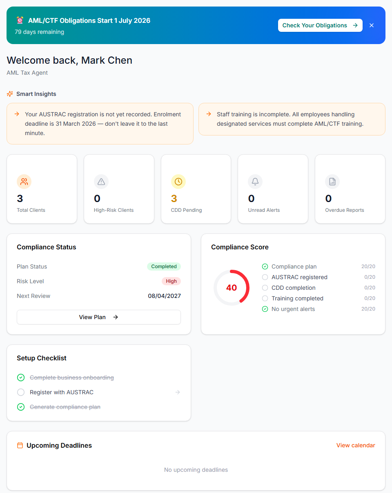Toggle the Complete business onboarding checkmark
392x493 pixels.
[21, 378]
